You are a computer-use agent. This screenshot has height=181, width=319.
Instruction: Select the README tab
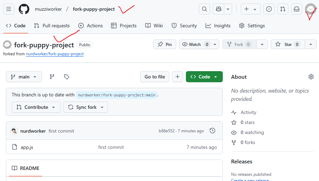pyautogui.click(x=26, y=168)
